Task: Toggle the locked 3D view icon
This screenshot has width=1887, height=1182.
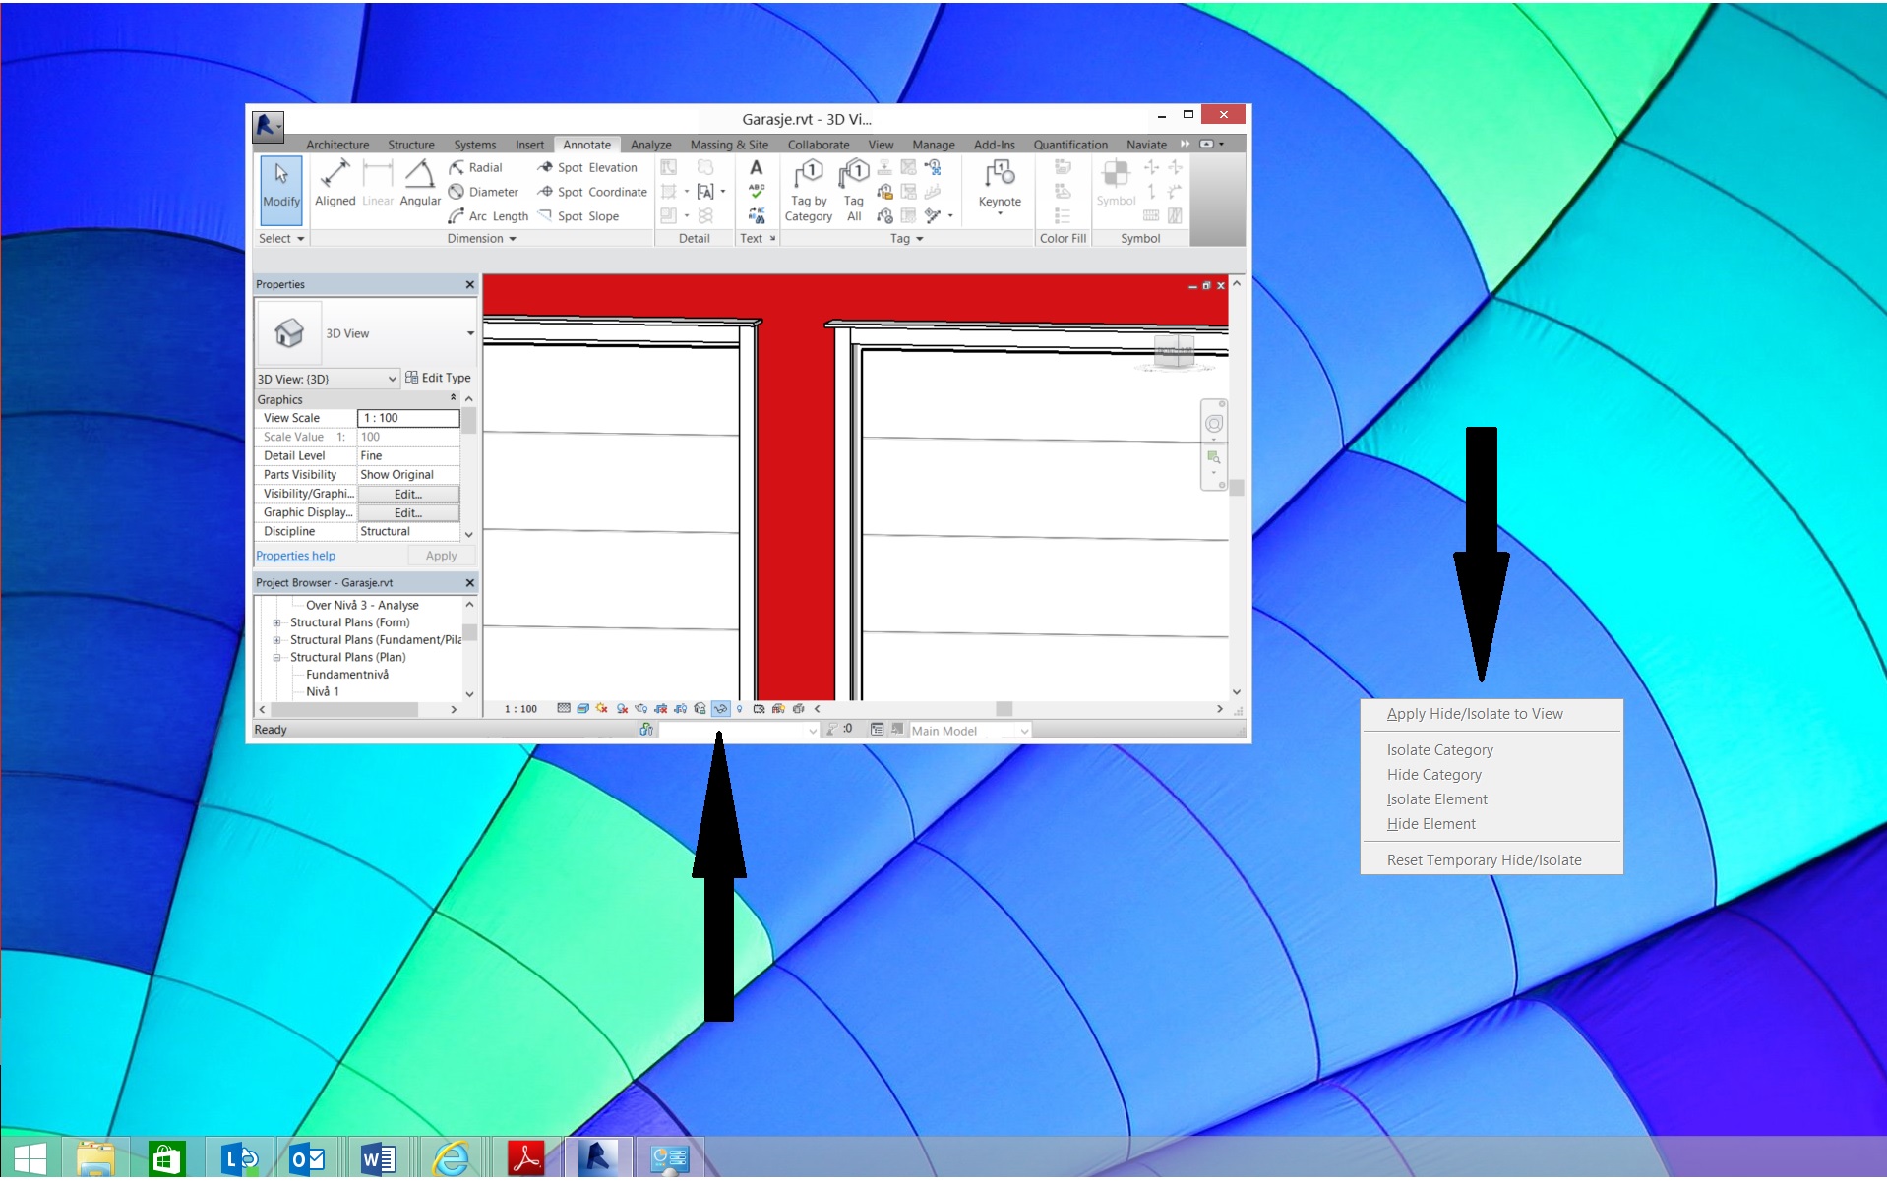Action: pos(700,709)
